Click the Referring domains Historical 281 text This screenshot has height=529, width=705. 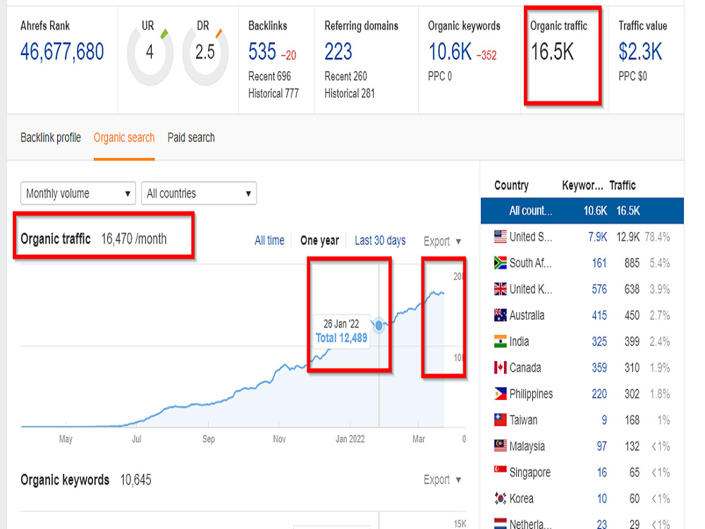click(350, 93)
